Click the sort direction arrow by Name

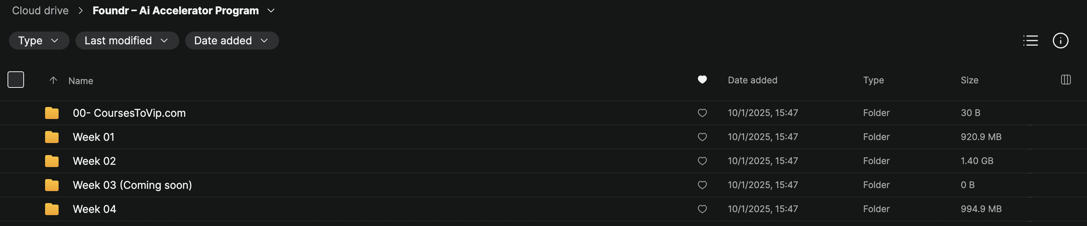click(53, 80)
